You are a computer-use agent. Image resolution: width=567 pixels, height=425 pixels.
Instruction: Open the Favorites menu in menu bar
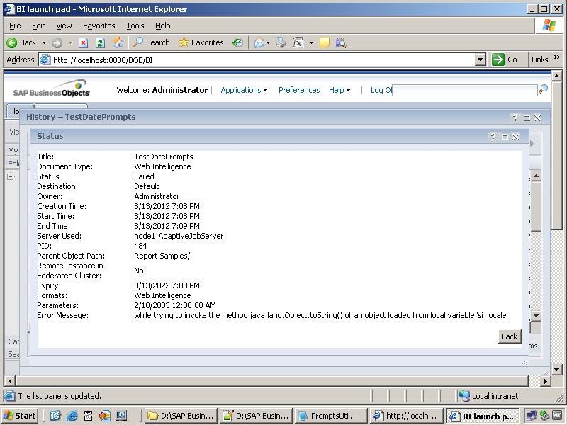99,25
